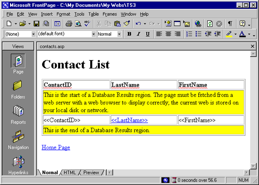
Task: Select Hyperlinks view in Views bar
Action: coord(18,165)
